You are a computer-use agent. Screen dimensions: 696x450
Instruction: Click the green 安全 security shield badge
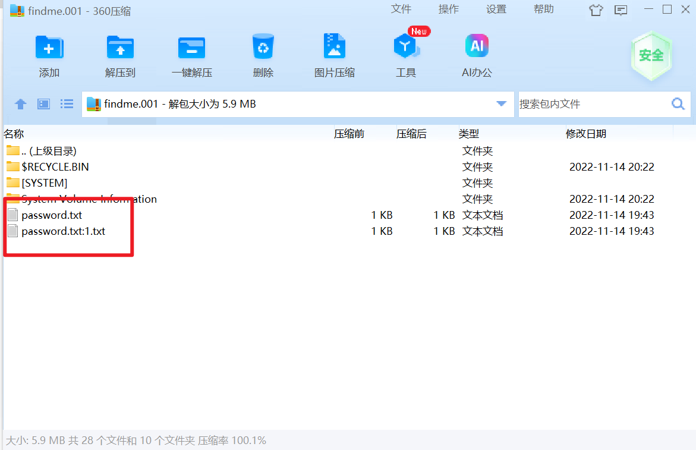pyautogui.click(x=651, y=56)
